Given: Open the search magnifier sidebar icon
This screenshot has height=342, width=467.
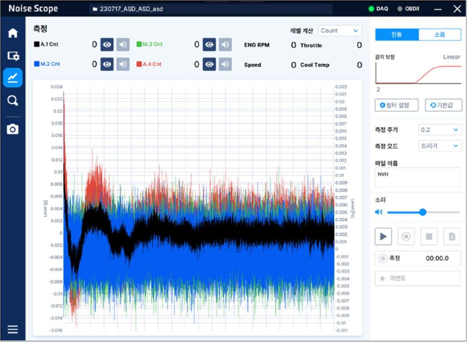Looking at the screenshot, I should (13, 100).
